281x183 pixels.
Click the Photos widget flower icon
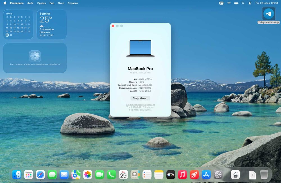pos(35,56)
